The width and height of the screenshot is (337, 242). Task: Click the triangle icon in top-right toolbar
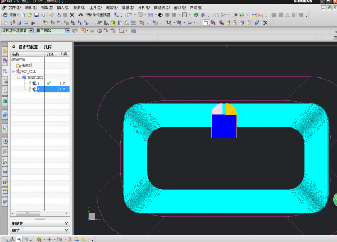point(288,15)
